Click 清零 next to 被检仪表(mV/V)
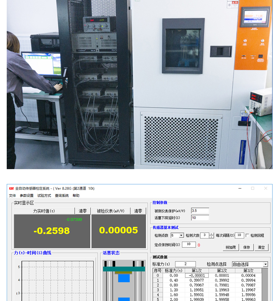 pyautogui.click(x=138, y=211)
